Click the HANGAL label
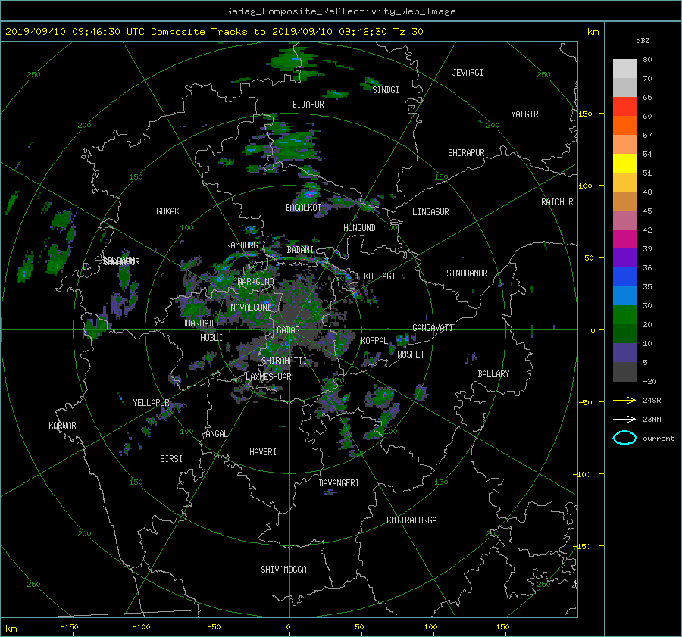This screenshot has height=637, width=682. (x=214, y=434)
